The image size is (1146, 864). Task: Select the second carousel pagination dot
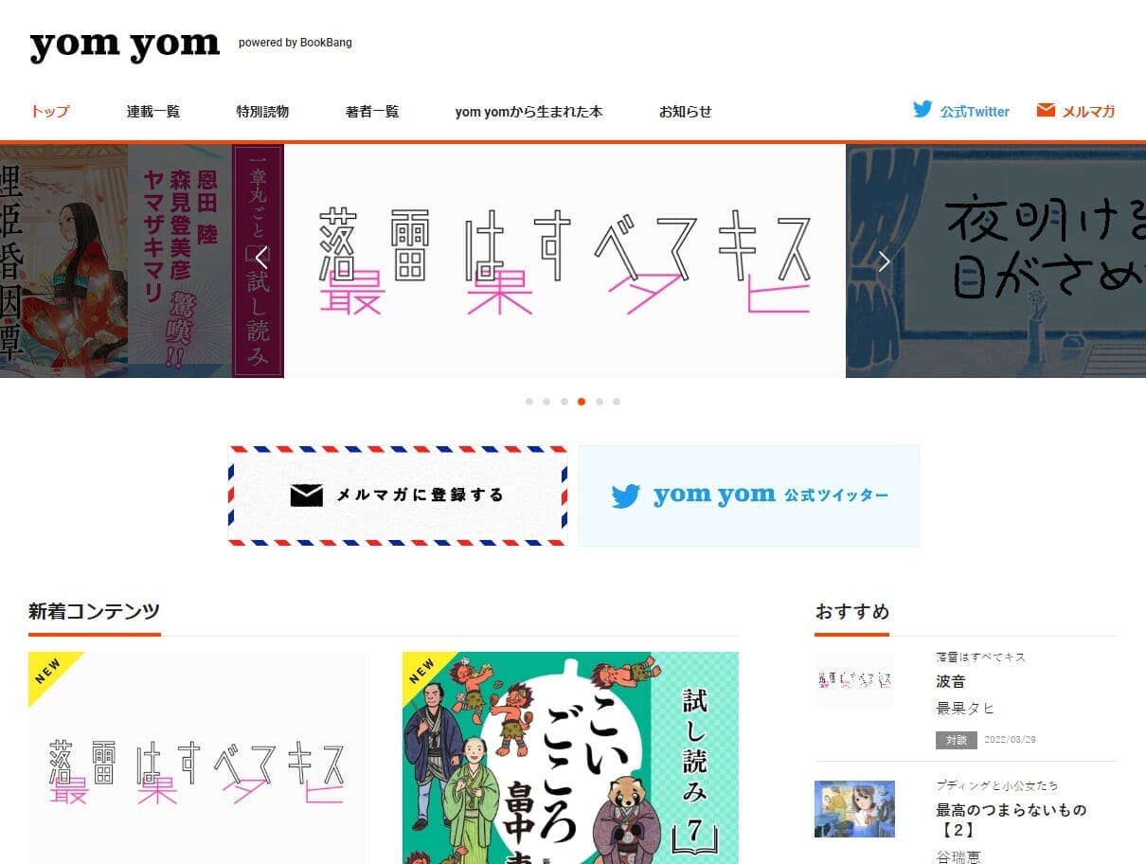546,401
